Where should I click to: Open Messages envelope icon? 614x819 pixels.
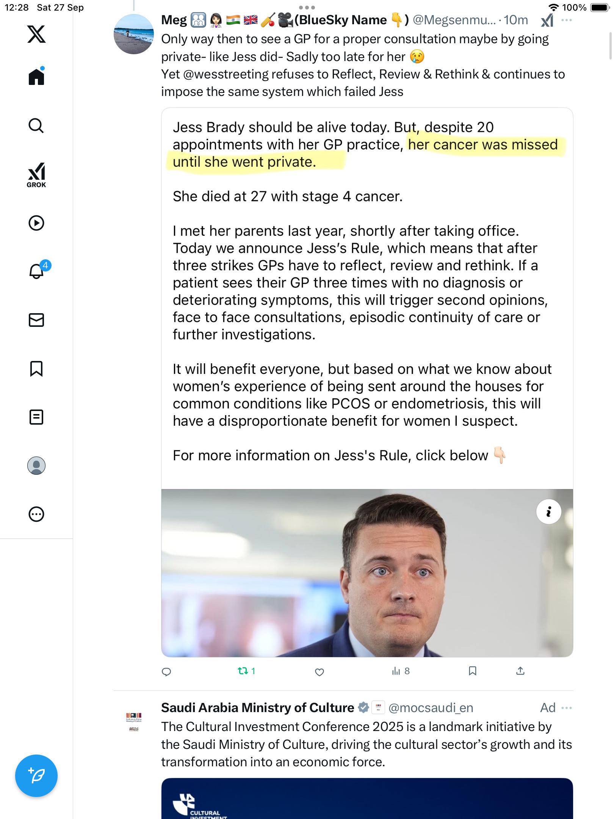[36, 320]
